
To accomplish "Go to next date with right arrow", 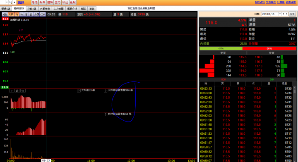I will (286, 14).
